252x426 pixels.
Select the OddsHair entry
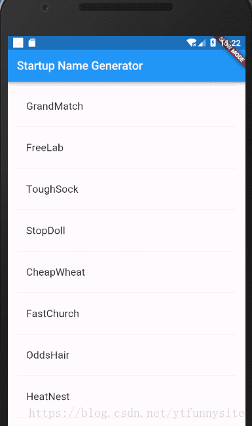pyautogui.click(x=126, y=355)
